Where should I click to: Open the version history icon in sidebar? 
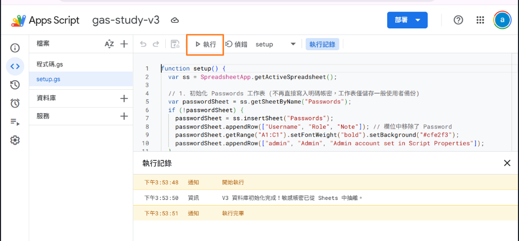click(x=15, y=85)
